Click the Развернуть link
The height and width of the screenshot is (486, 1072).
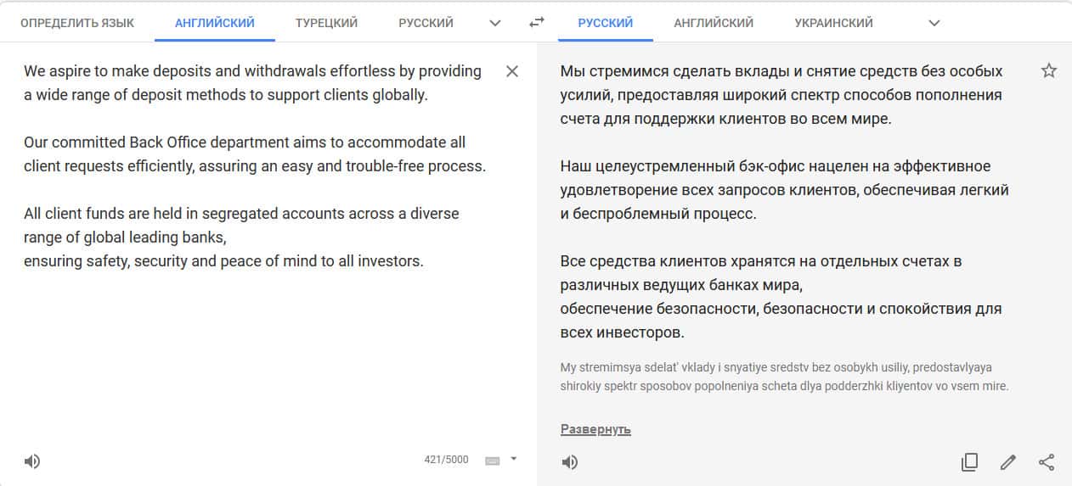595,429
